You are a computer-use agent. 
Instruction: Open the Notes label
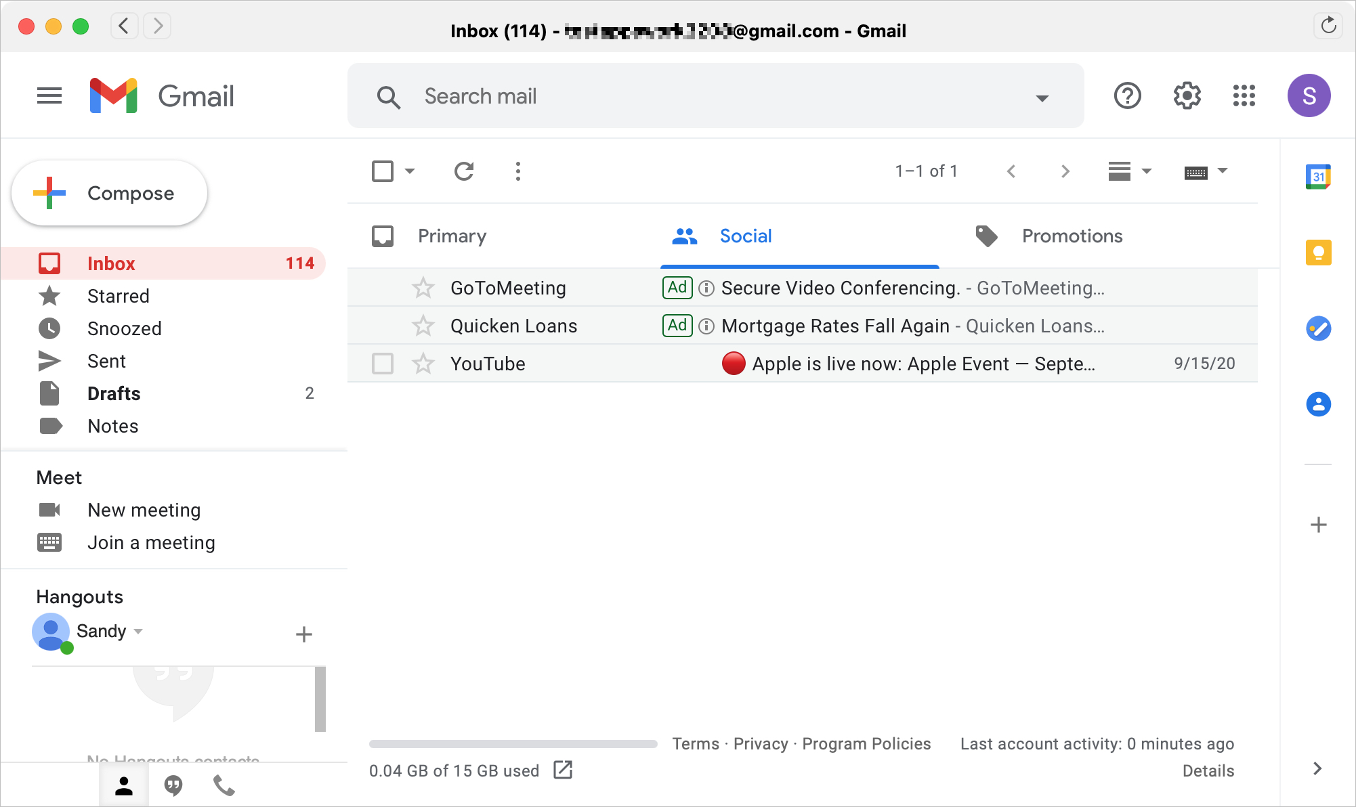click(163, 426)
